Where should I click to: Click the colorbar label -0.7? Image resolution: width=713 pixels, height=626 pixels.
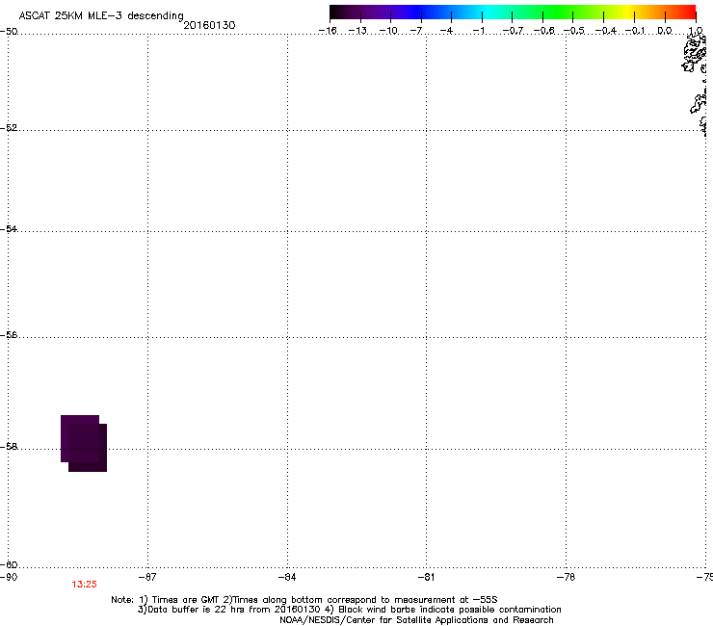[x=513, y=31]
